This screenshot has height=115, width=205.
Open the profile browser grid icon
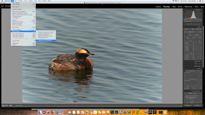(x=200, y=32)
